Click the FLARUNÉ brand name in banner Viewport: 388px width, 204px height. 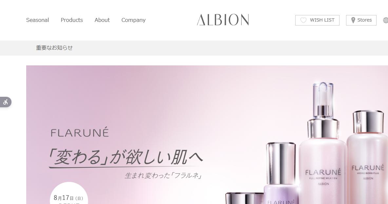[x=80, y=132]
